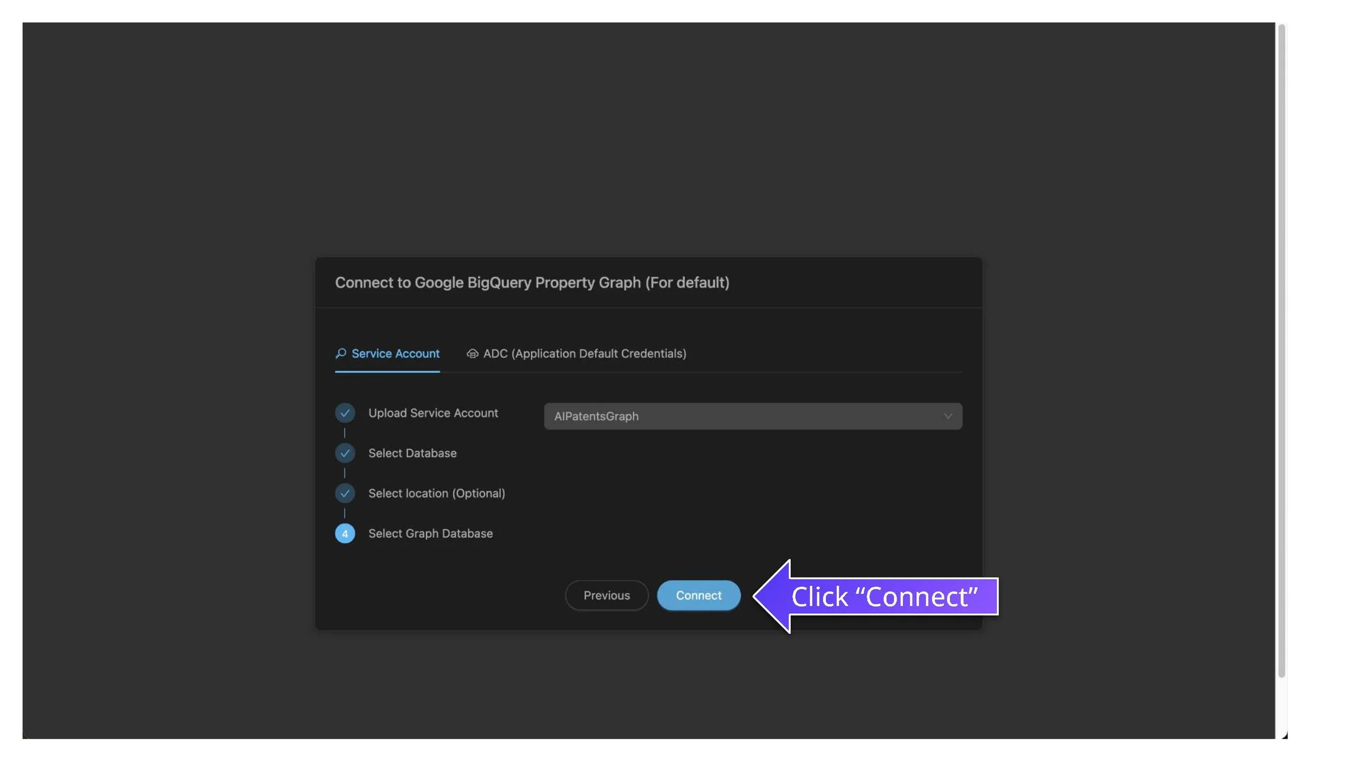Click the Select Database checkmark icon
1353x761 pixels.
[x=345, y=453]
